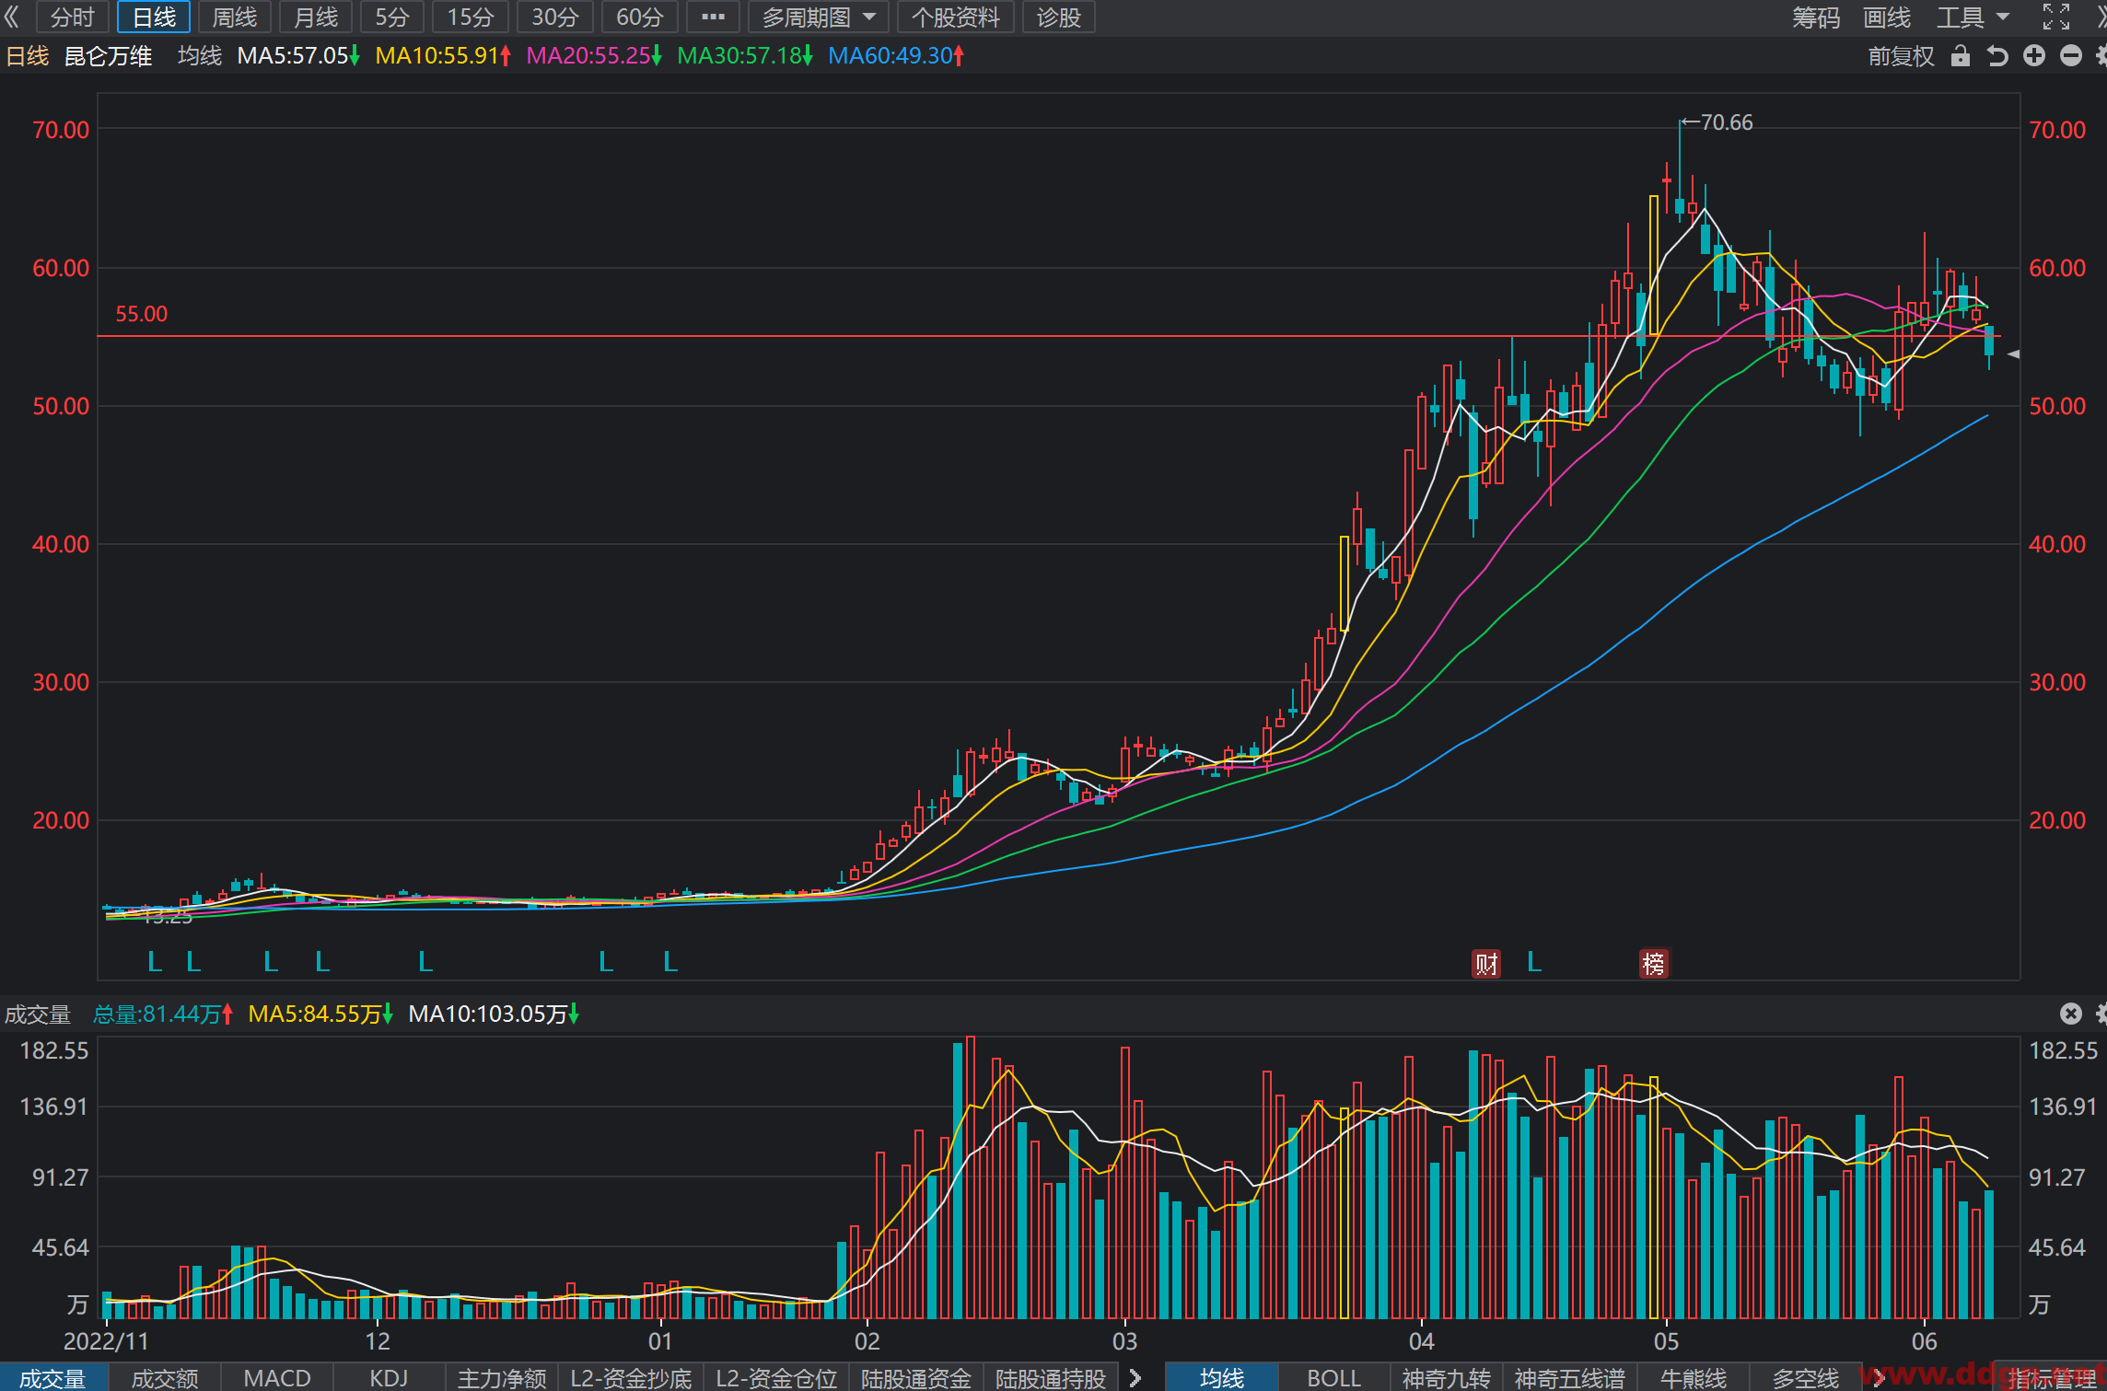Click the undo arrow icon

(x=1997, y=56)
